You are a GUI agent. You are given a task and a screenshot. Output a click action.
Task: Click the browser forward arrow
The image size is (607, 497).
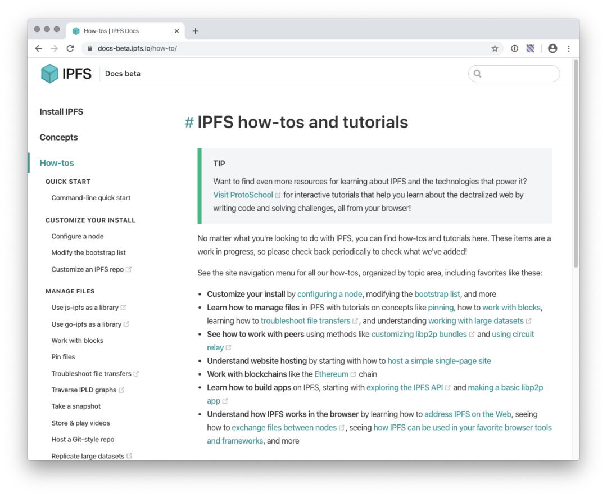[x=54, y=48]
